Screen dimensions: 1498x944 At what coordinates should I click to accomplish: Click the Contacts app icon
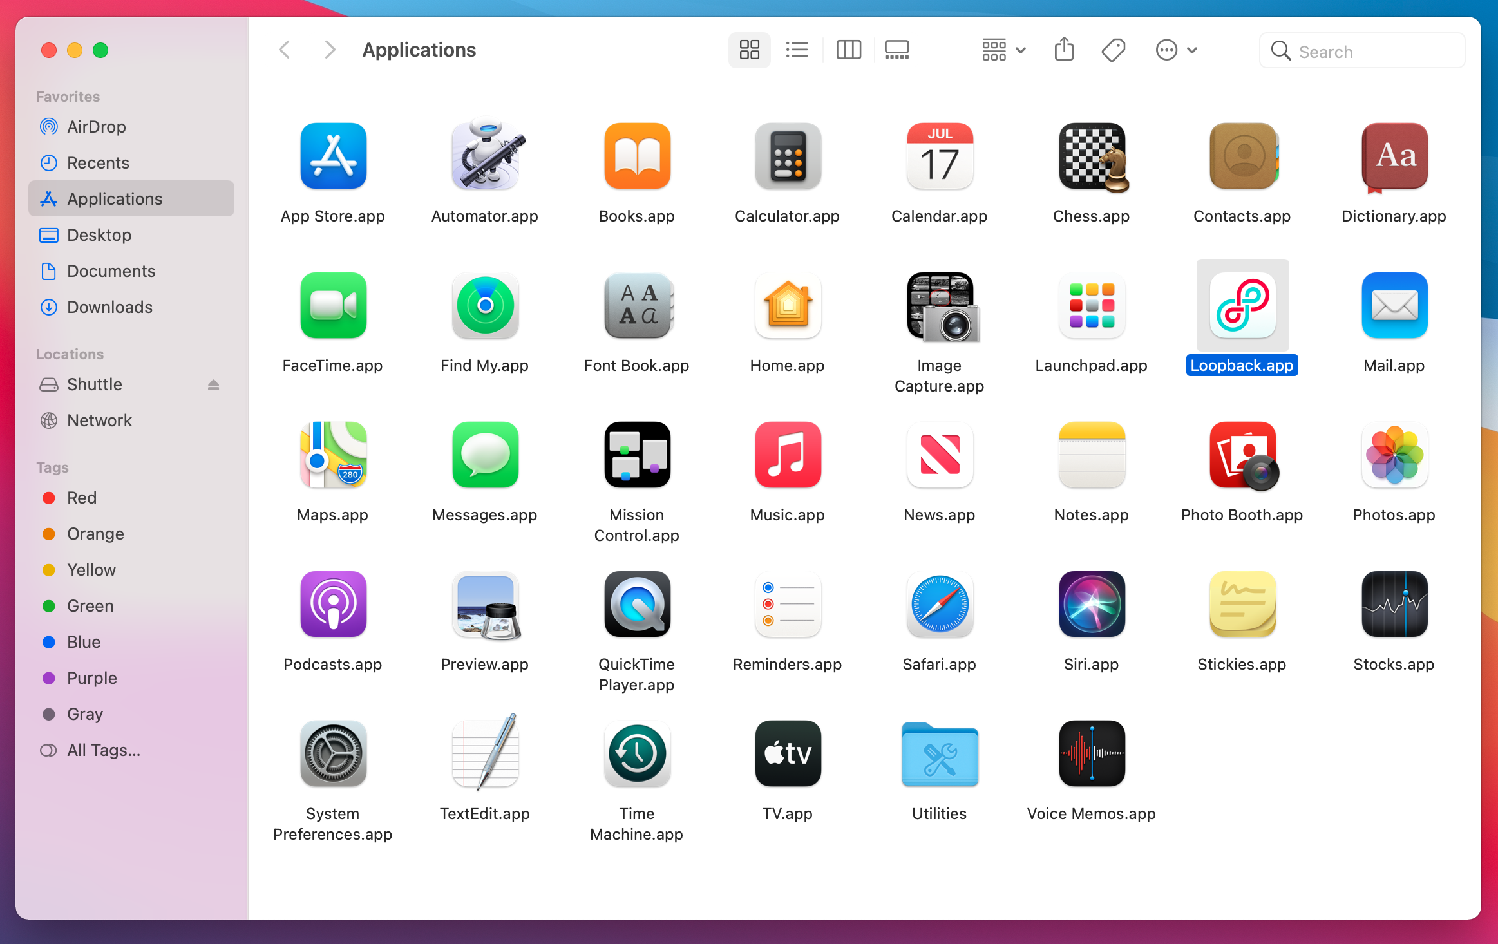coord(1243,156)
